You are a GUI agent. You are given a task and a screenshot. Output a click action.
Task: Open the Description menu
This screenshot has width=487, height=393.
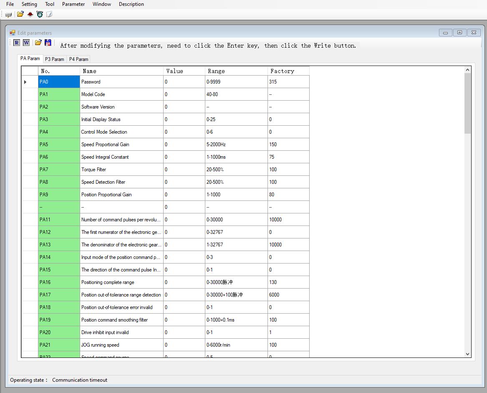coord(131,4)
